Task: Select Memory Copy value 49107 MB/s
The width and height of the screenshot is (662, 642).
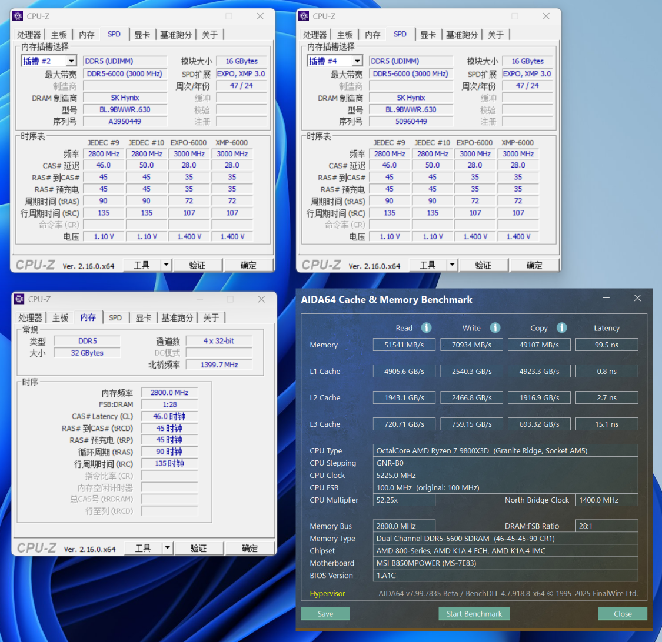Action: (x=539, y=345)
